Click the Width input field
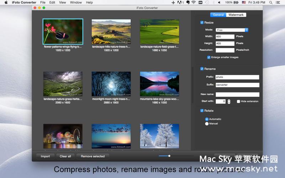This screenshot has width=285, height=178. [225, 37]
